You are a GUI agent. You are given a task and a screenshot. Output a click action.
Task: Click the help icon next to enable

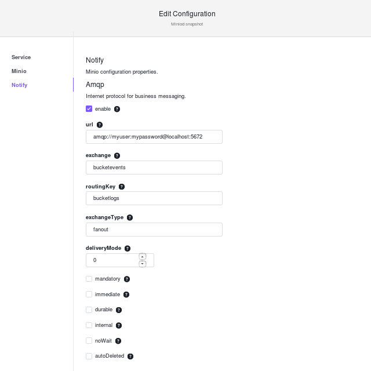point(117,109)
